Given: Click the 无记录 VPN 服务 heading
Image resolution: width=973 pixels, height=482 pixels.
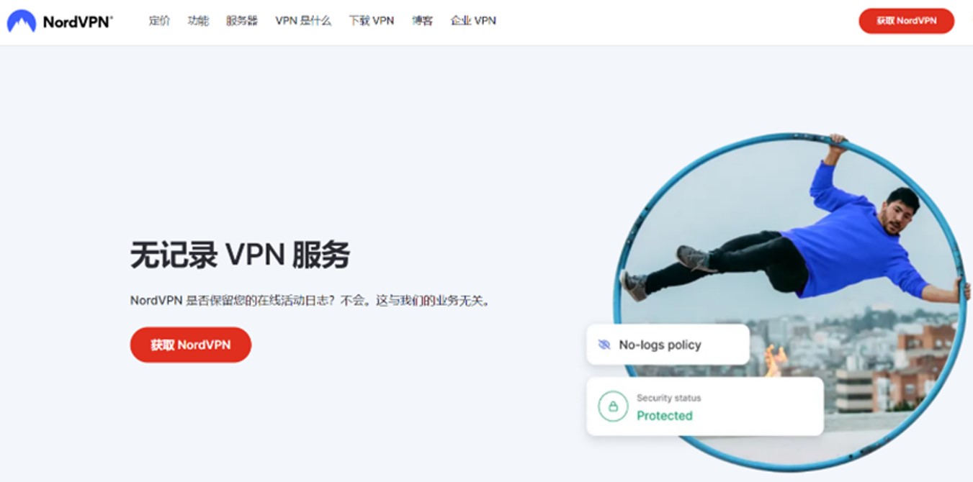Looking at the screenshot, I should 240,255.
